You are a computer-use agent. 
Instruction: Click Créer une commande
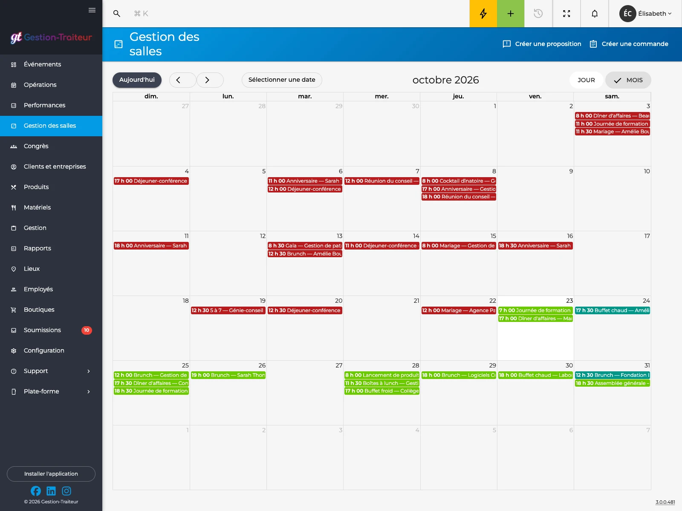click(x=629, y=44)
